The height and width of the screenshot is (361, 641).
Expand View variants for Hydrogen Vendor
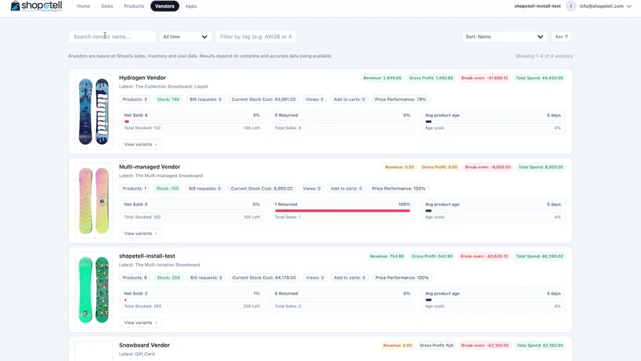(x=141, y=144)
